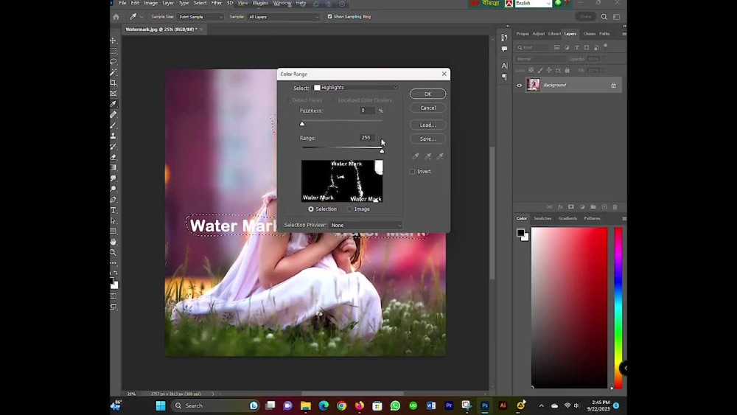Toggle Show Sampling Ring checkbox
737x415 pixels.
coord(329,16)
